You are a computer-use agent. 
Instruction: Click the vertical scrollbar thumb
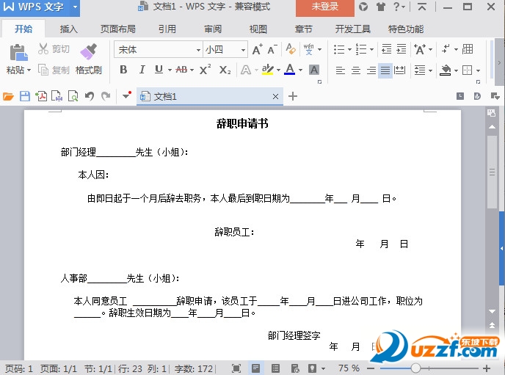click(492, 172)
